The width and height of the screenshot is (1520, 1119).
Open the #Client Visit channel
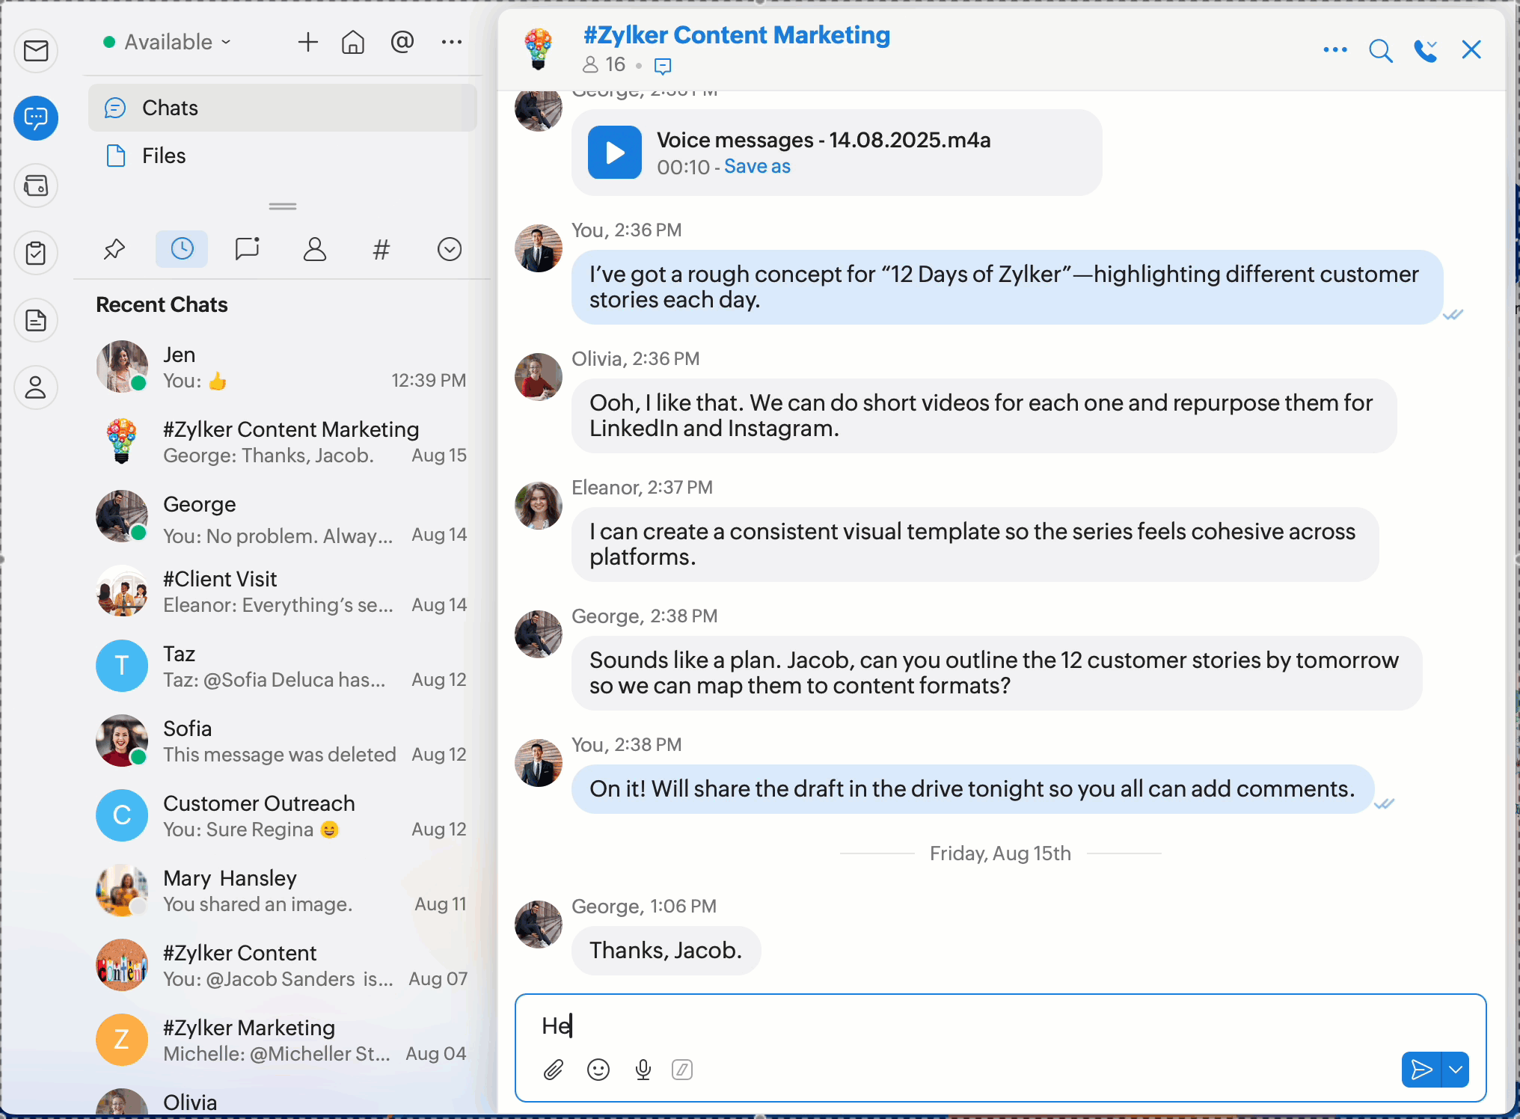283,592
